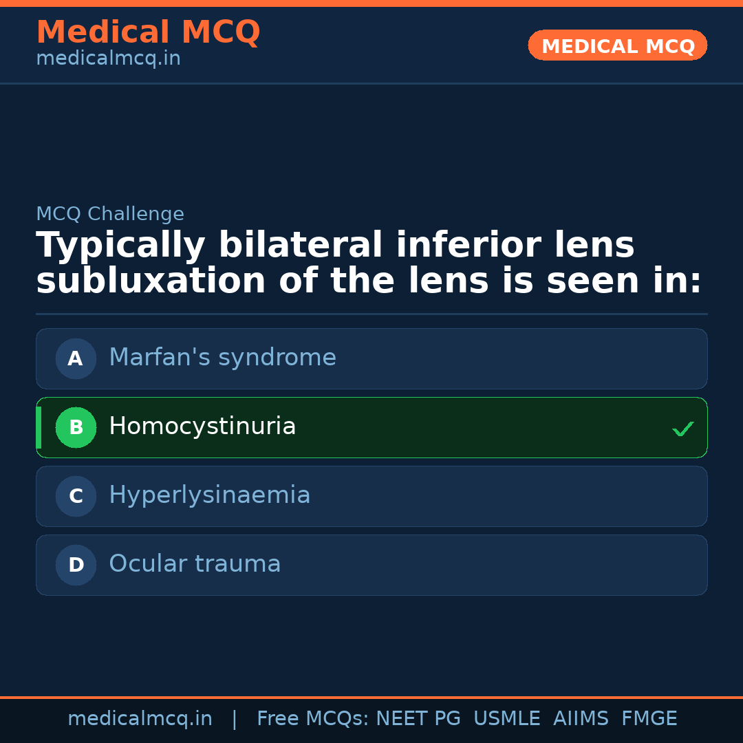Click the orange MEDICAL MCQ badge
Screen dimensions: 743x743
(617, 45)
